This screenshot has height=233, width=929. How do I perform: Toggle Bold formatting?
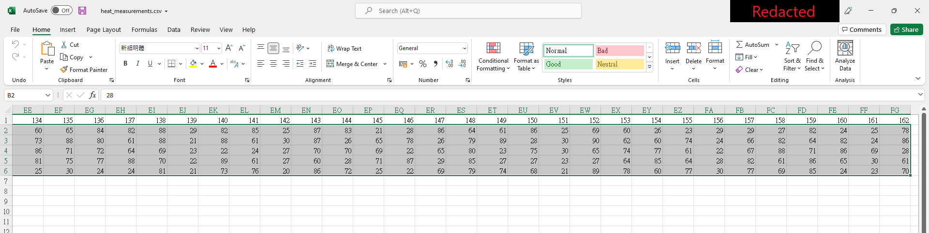(125, 63)
